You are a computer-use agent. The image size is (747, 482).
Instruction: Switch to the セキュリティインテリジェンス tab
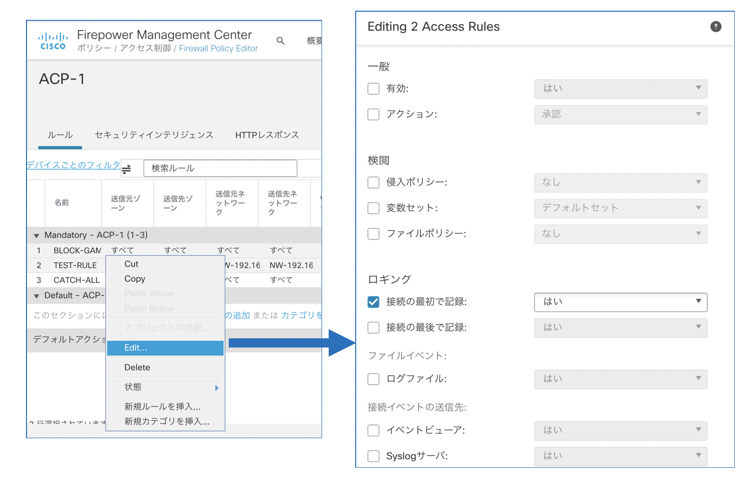pyautogui.click(x=154, y=135)
